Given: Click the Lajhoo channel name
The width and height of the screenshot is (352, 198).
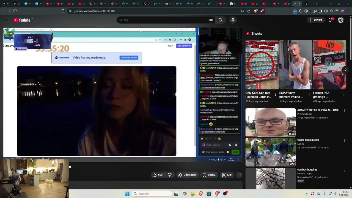Looking at the screenshot, I should (x=301, y=144).
